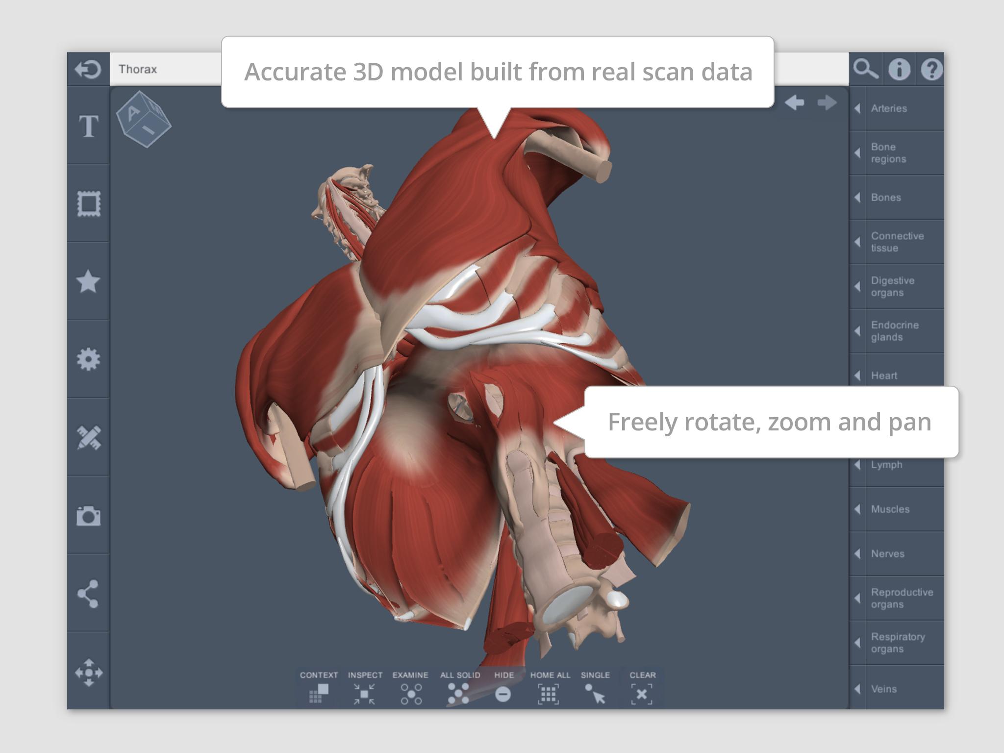Select Endocrine glands label

click(895, 331)
